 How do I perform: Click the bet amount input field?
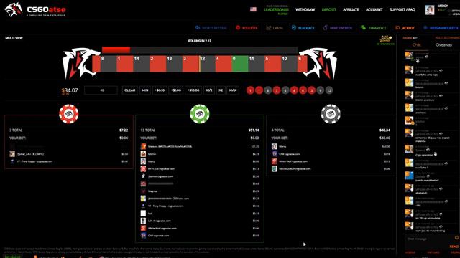click(101, 90)
